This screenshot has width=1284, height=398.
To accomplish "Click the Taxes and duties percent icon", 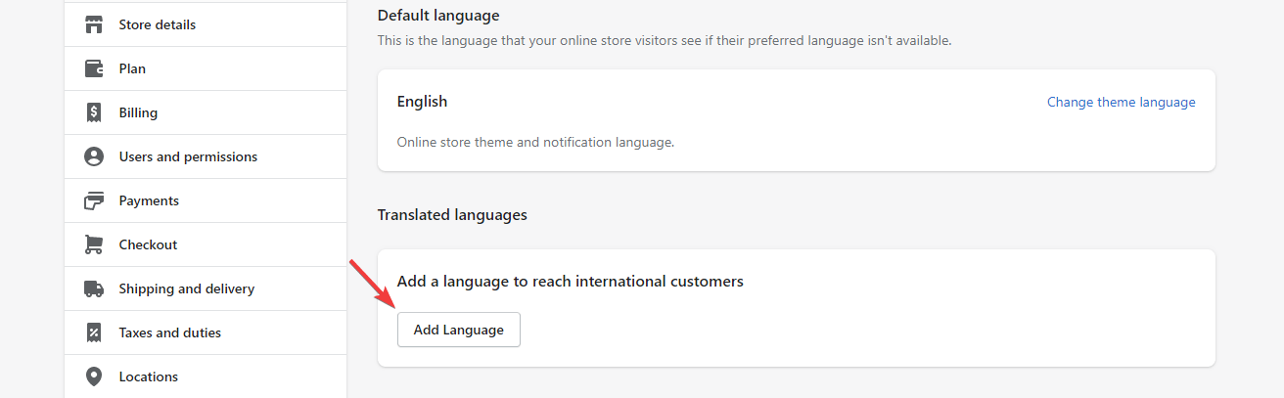I will coord(94,332).
